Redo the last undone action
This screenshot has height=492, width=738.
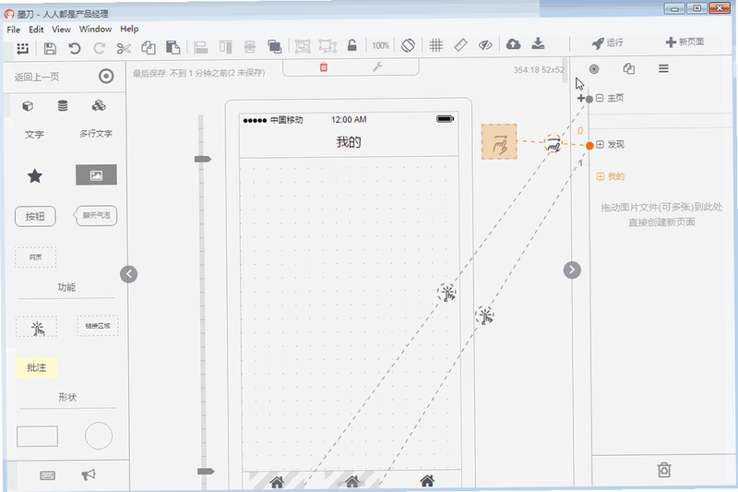(99, 48)
